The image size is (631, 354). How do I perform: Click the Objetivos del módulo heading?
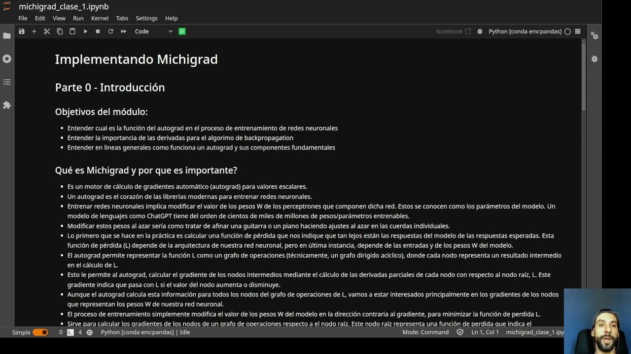click(x=101, y=112)
